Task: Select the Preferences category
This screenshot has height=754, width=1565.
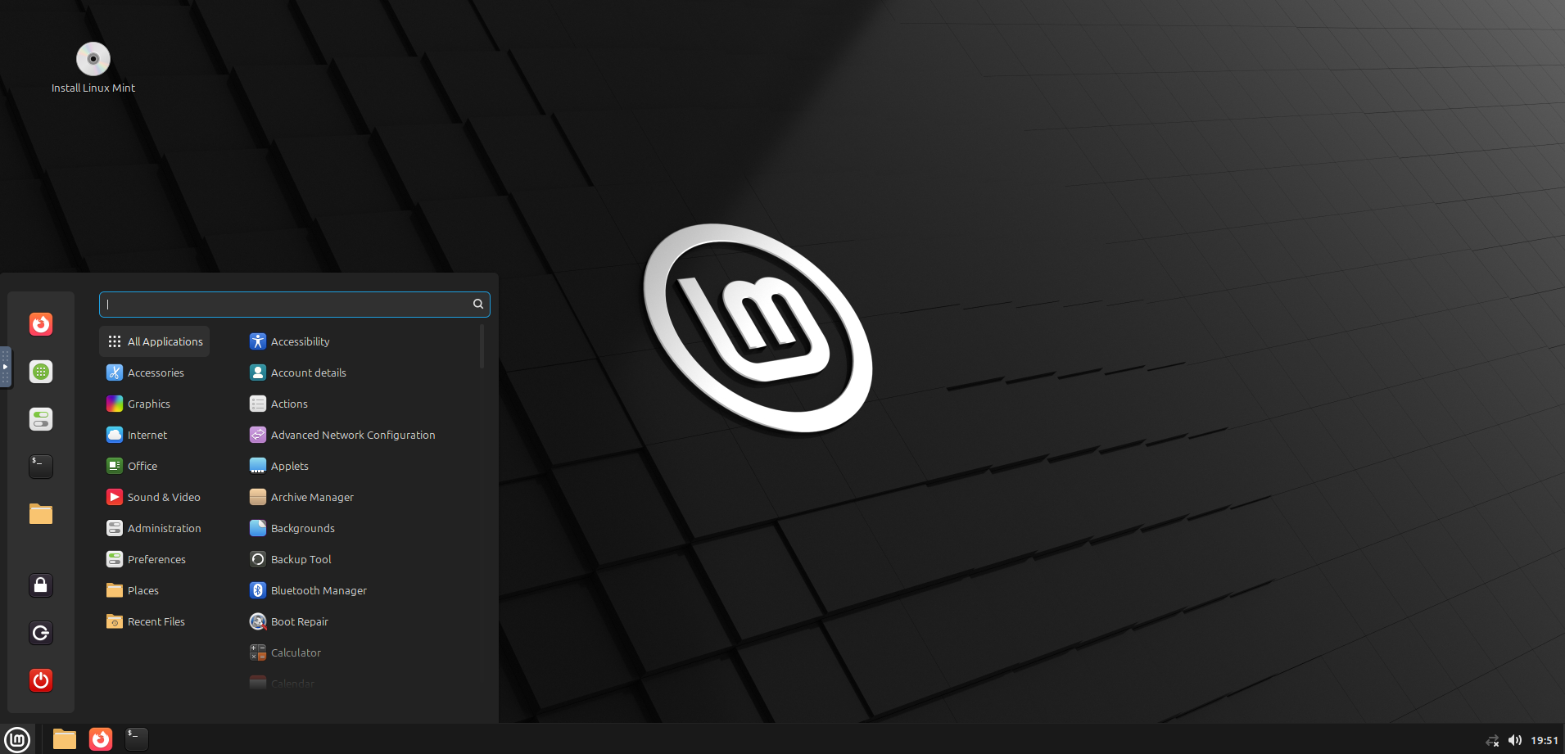Action: click(x=155, y=559)
